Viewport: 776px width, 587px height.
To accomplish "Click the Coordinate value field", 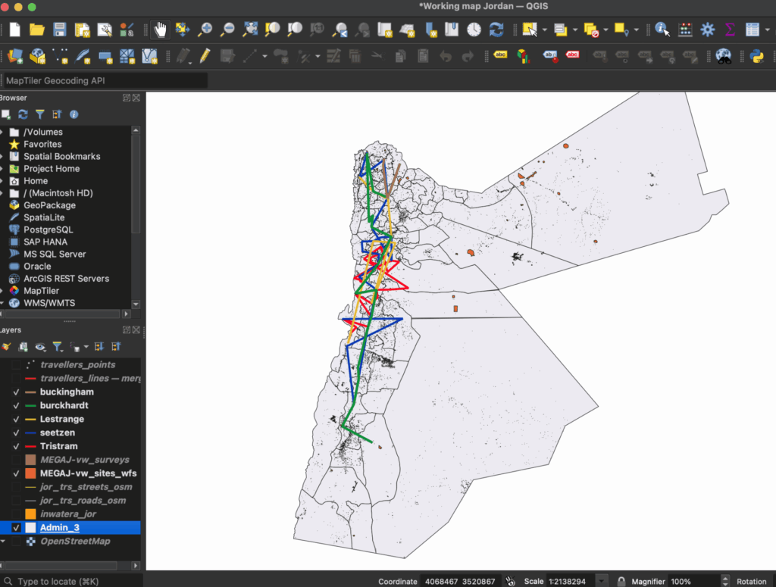I will tap(460, 582).
